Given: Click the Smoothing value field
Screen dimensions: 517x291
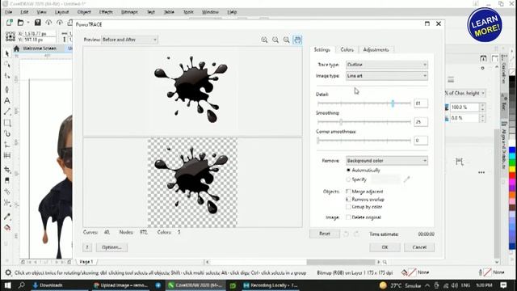Looking at the screenshot, I should coord(421,122).
